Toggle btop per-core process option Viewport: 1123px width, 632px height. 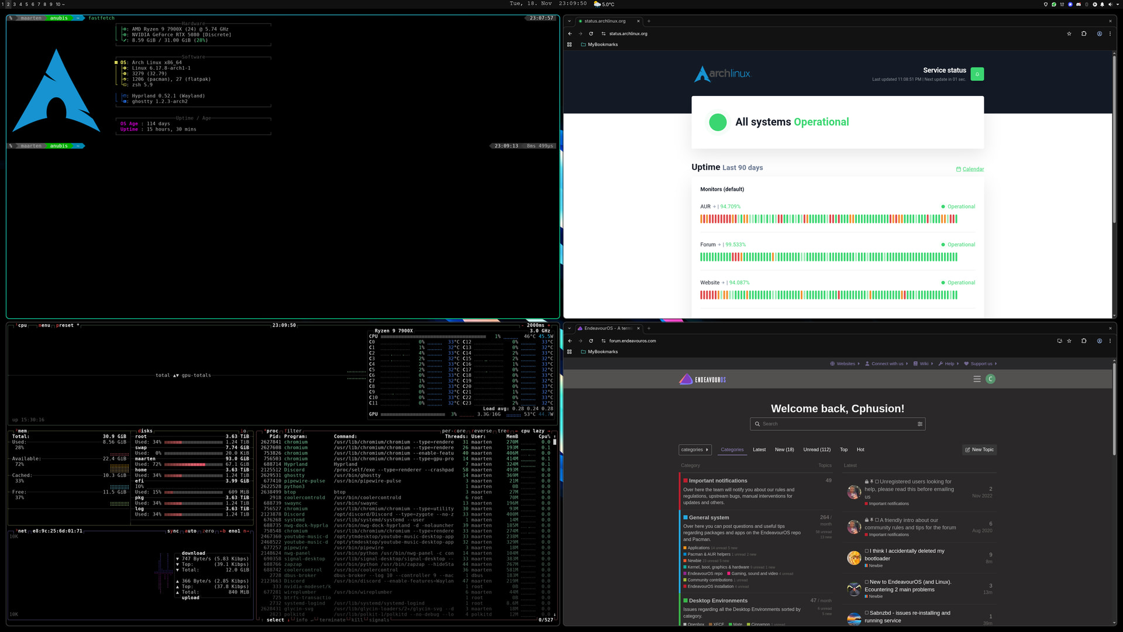[454, 431]
